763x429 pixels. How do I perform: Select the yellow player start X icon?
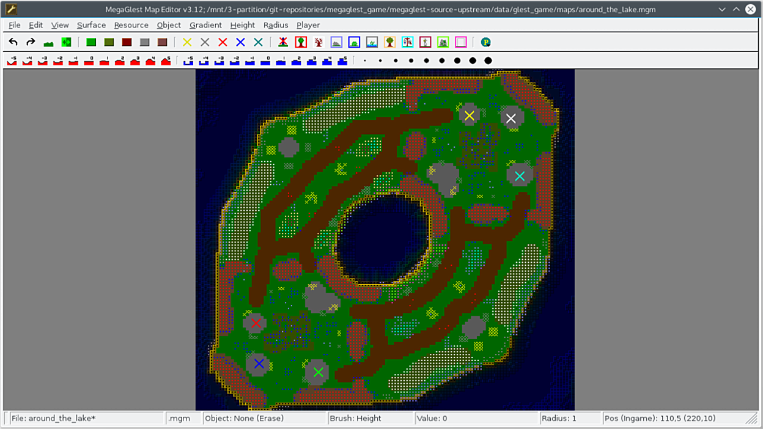point(187,42)
